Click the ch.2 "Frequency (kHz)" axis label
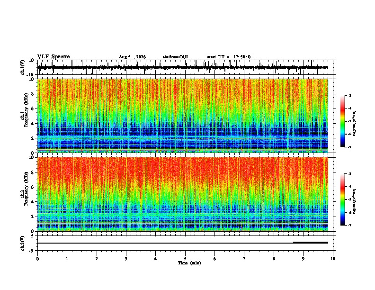This screenshot has height=290, width=375. (x=26, y=189)
